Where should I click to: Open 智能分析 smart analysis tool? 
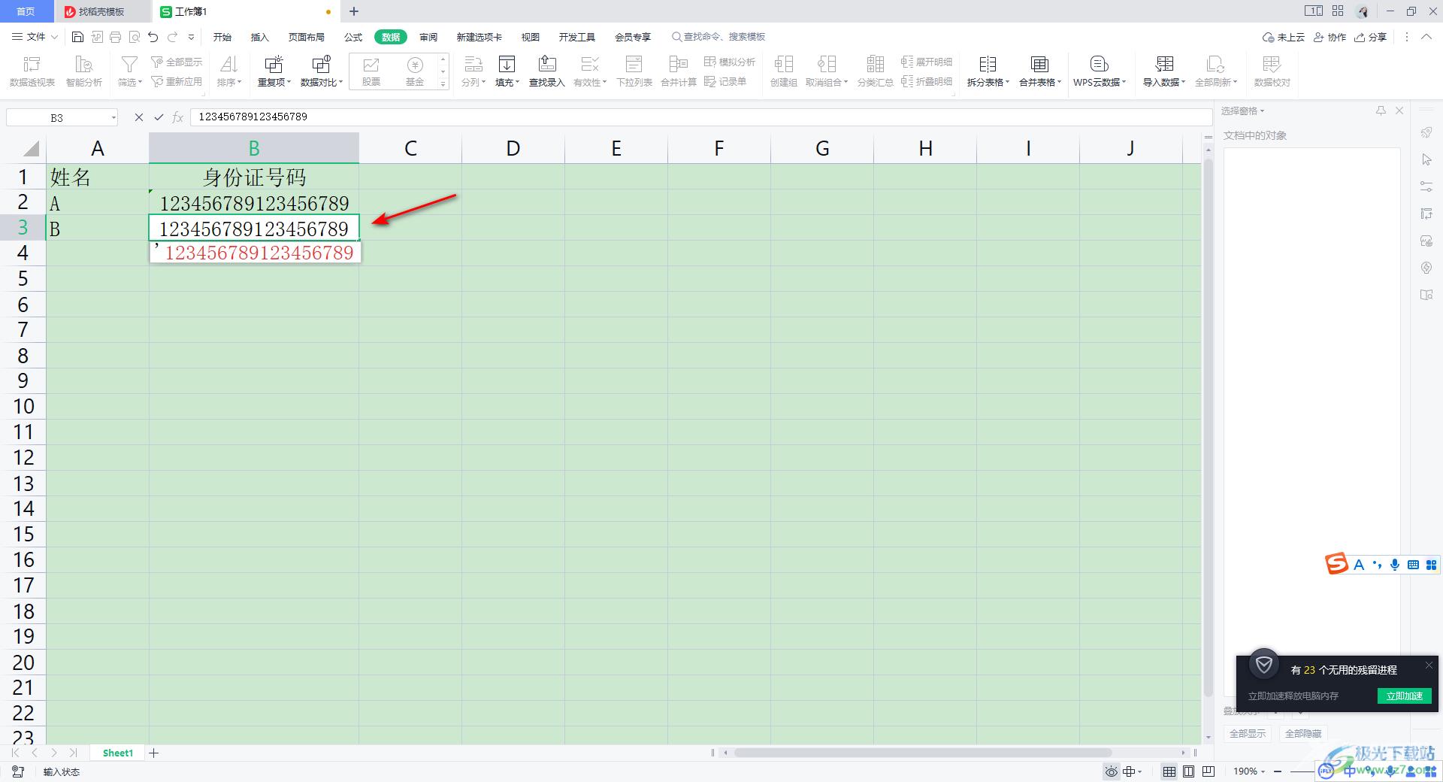click(x=84, y=72)
